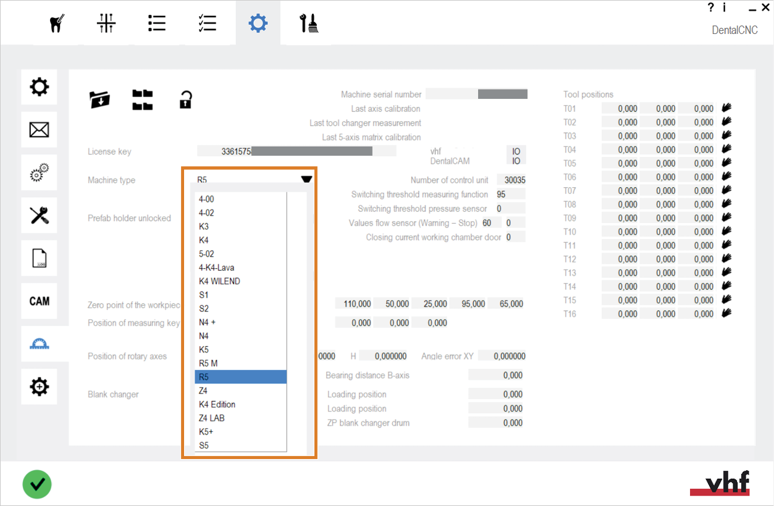Open the gear-plus advanced settings in sidebar

click(40, 387)
